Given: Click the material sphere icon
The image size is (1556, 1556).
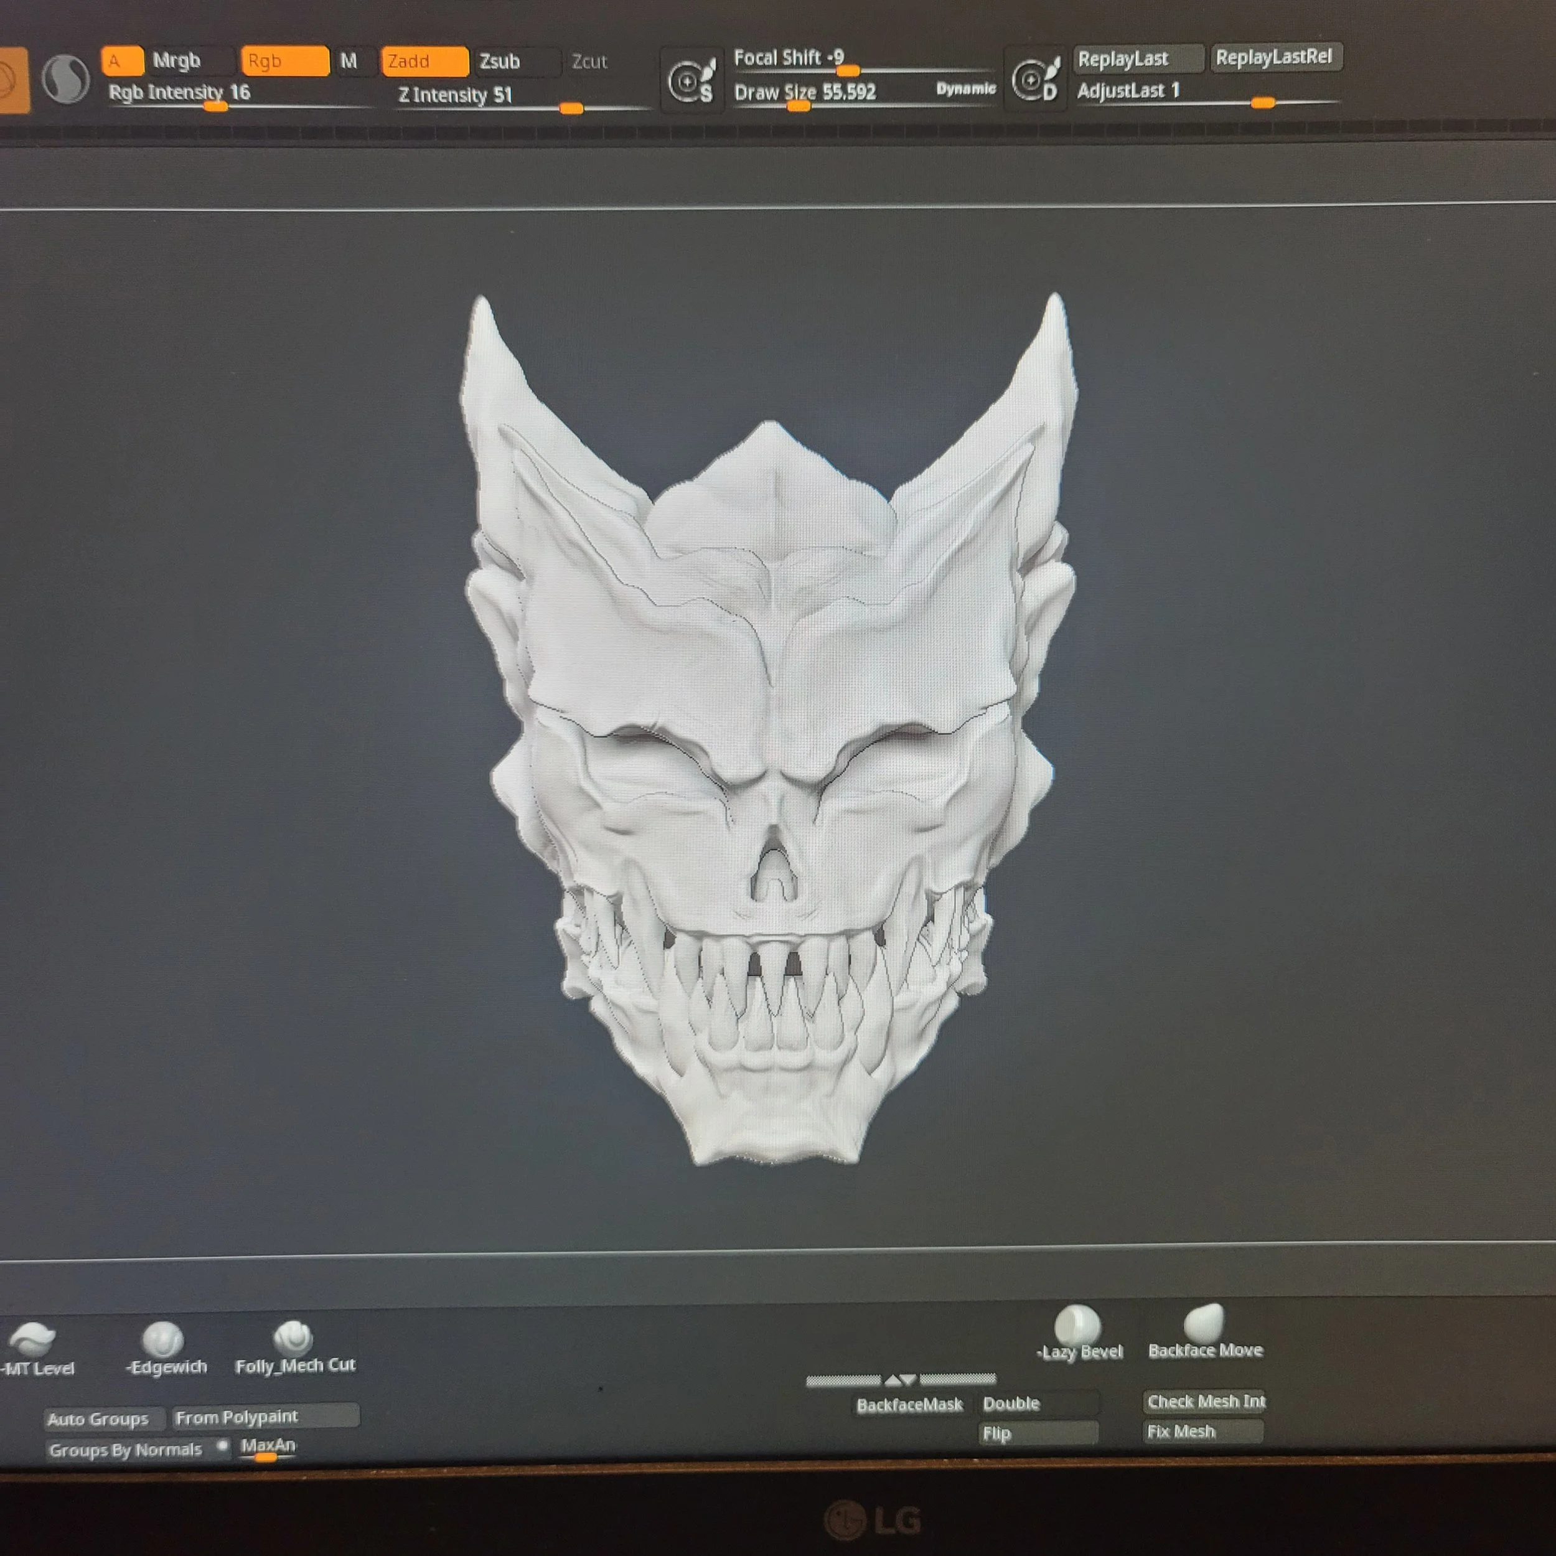Looking at the screenshot, I should (x=65, y=79).
